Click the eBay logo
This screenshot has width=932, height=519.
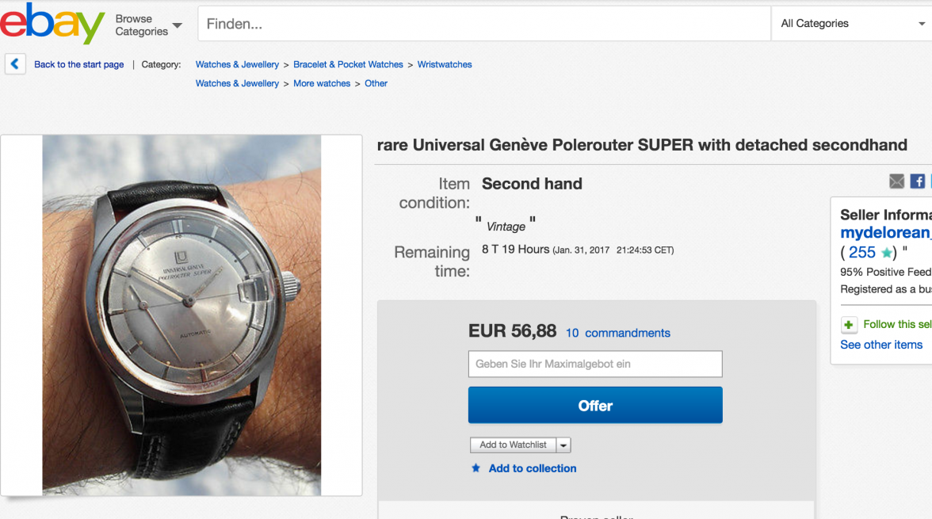(52, 24)
